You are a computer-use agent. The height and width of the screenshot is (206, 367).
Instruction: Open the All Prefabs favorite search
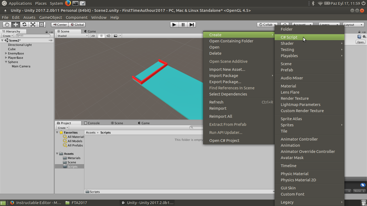73,145
